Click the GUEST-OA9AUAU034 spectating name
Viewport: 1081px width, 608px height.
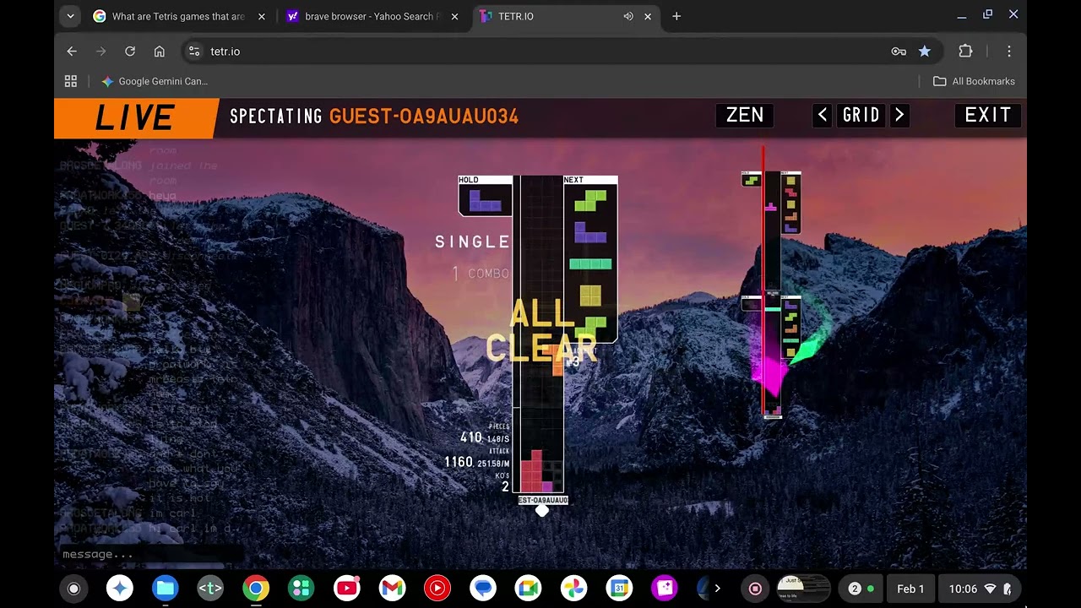point(424,117)
